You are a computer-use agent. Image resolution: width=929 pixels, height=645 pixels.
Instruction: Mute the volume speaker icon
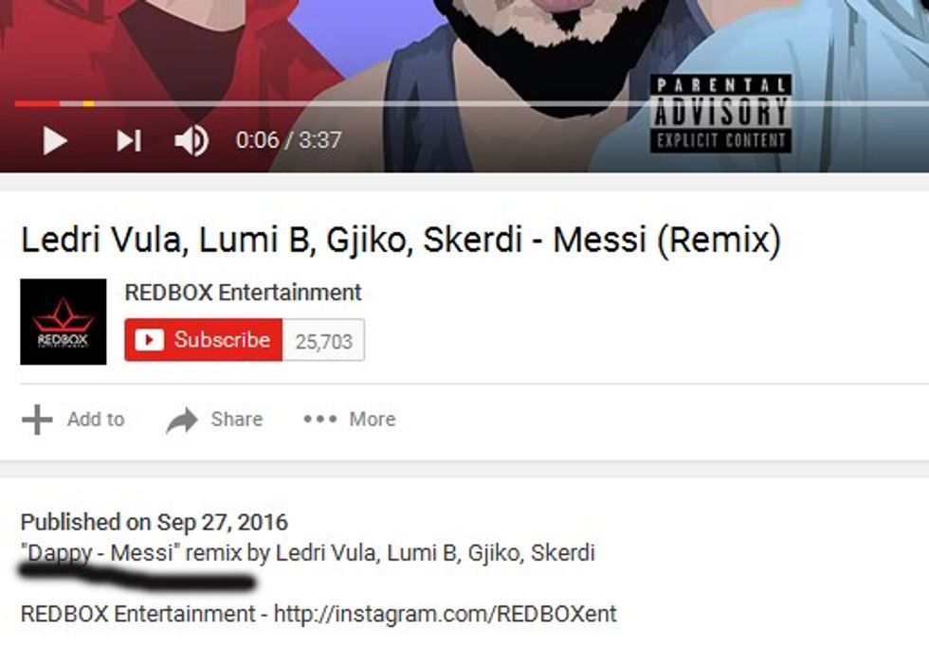pos(191,141)
